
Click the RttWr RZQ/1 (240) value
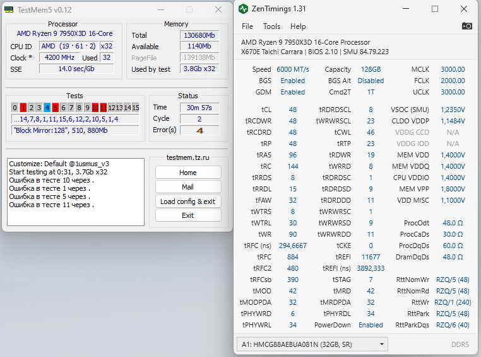(453, 302)
